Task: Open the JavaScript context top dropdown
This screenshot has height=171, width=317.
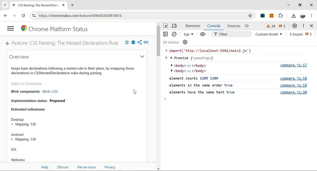Action: pos(188,34)
